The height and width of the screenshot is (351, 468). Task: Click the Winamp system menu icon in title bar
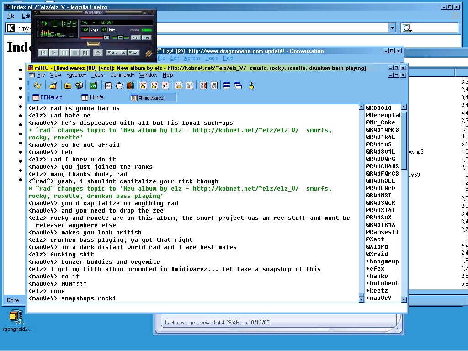point(36,12)
